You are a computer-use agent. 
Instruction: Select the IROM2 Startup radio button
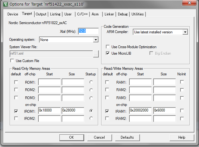click(91, 118)
